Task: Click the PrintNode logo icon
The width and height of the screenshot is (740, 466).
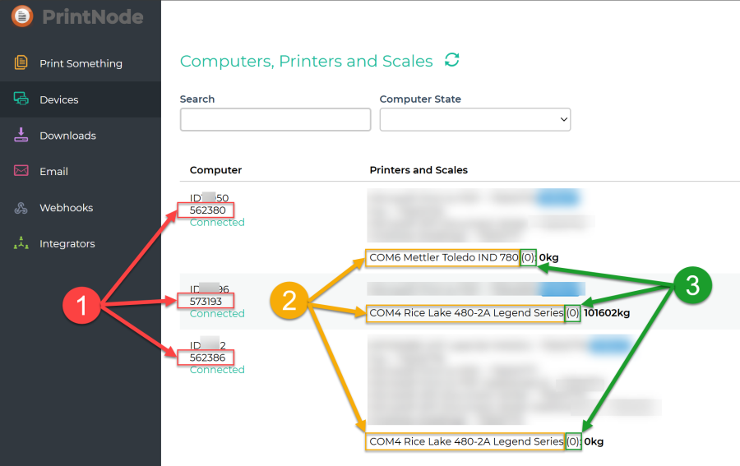Action: pos(22,16)
